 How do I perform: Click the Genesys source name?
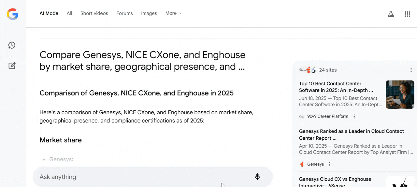pyautogui.click(x=315, y=164)
